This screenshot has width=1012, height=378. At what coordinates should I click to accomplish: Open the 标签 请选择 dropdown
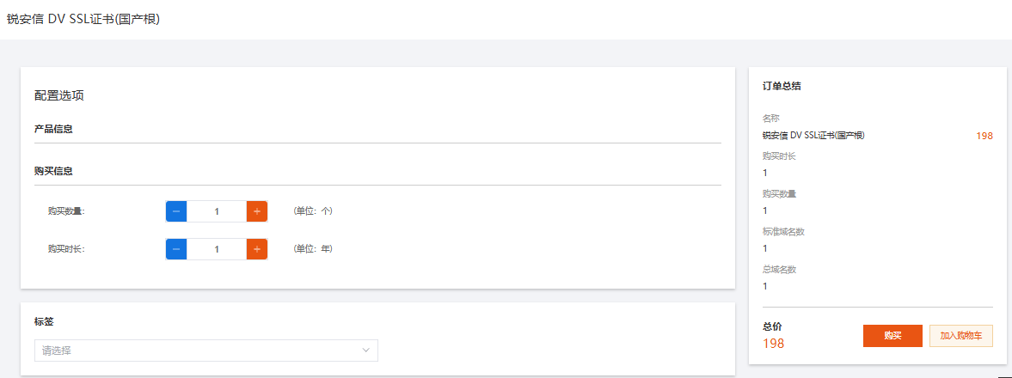pos(198,351)
